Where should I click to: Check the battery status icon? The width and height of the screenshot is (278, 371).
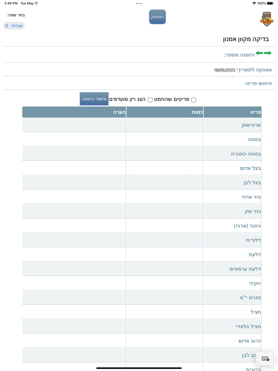point(270,3)
